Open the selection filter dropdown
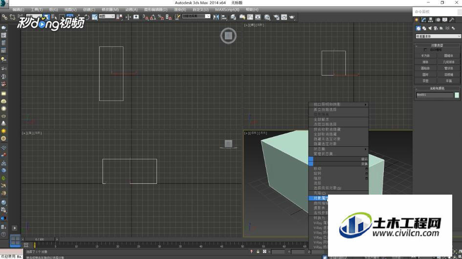 34,16
